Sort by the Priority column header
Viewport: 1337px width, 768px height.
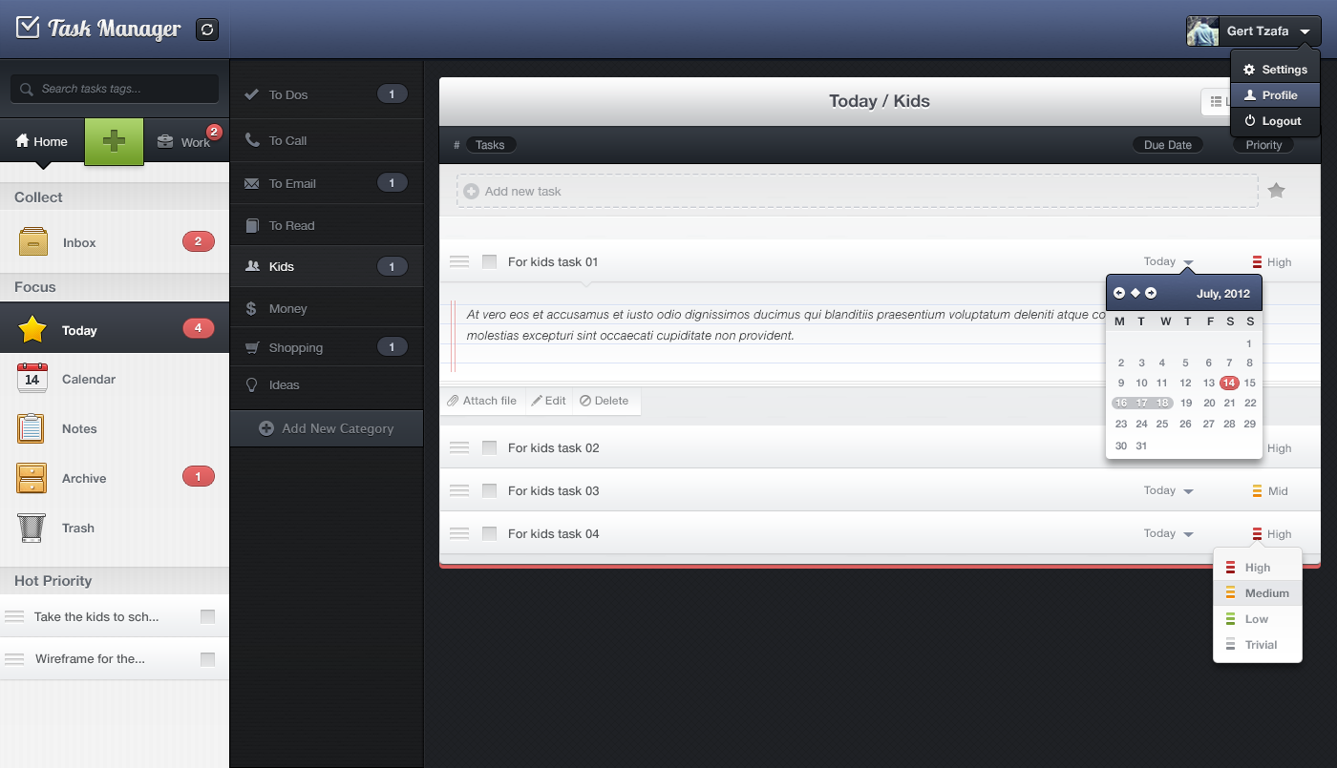pos(1263,145)
